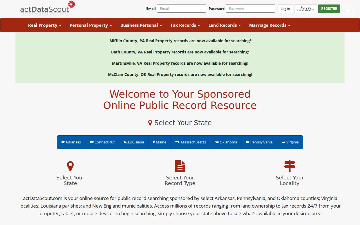Open the accessibility options icon

pos(348,10)
